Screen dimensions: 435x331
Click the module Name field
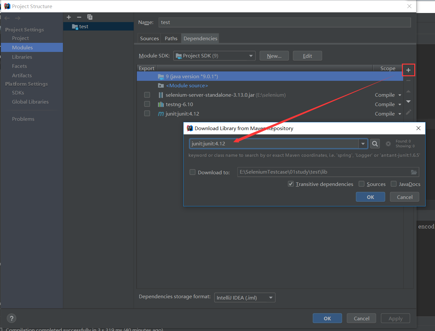click(x=285, y=22)
